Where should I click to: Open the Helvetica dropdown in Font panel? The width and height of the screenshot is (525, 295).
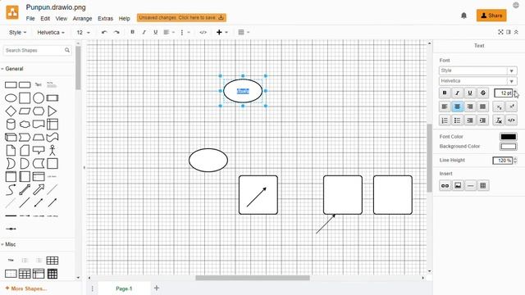[477, 81]
